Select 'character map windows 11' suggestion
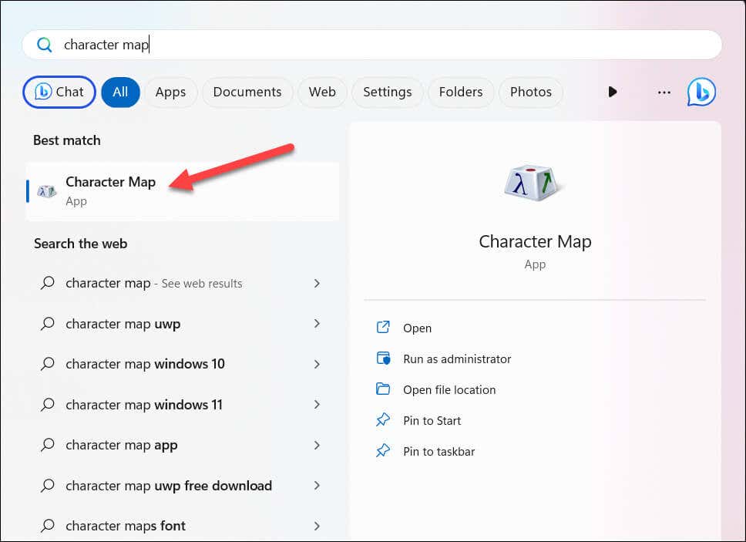Image resolution: width=746 pixels, height=542 pixels. tap(183, 405)
